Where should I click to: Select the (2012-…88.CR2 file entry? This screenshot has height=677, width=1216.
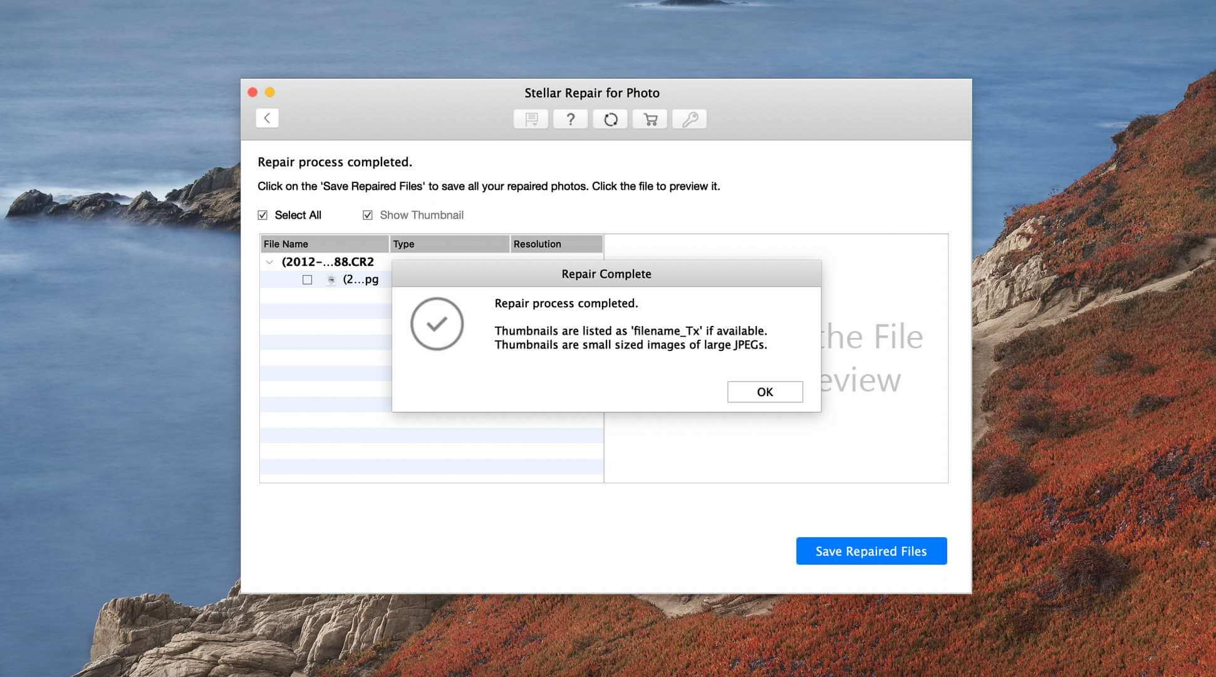coord(328,261)
